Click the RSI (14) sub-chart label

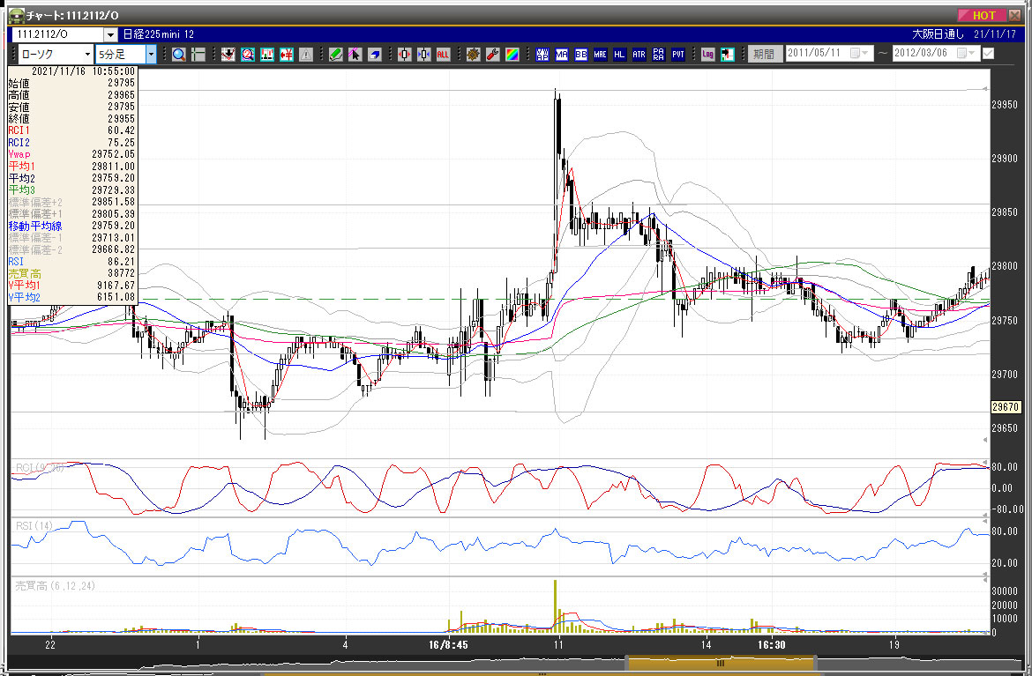(34, 525)
